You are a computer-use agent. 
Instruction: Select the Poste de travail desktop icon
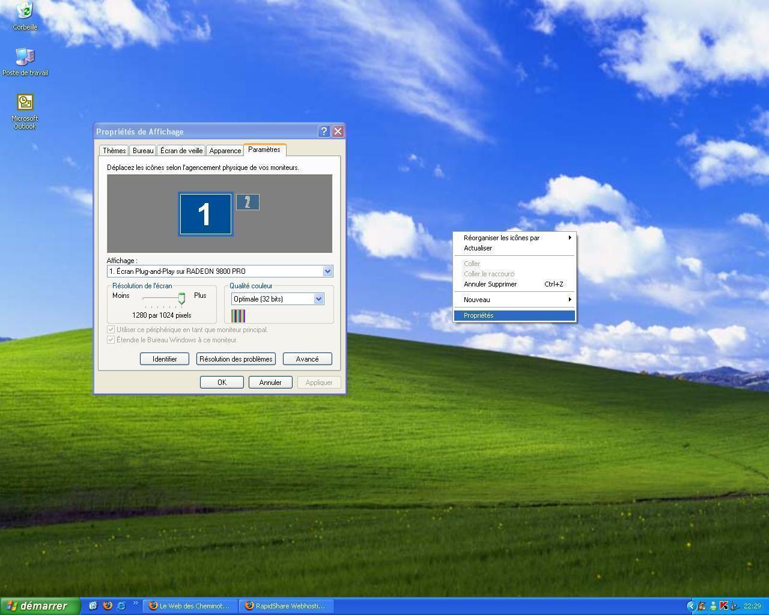(x=25, y=58)
